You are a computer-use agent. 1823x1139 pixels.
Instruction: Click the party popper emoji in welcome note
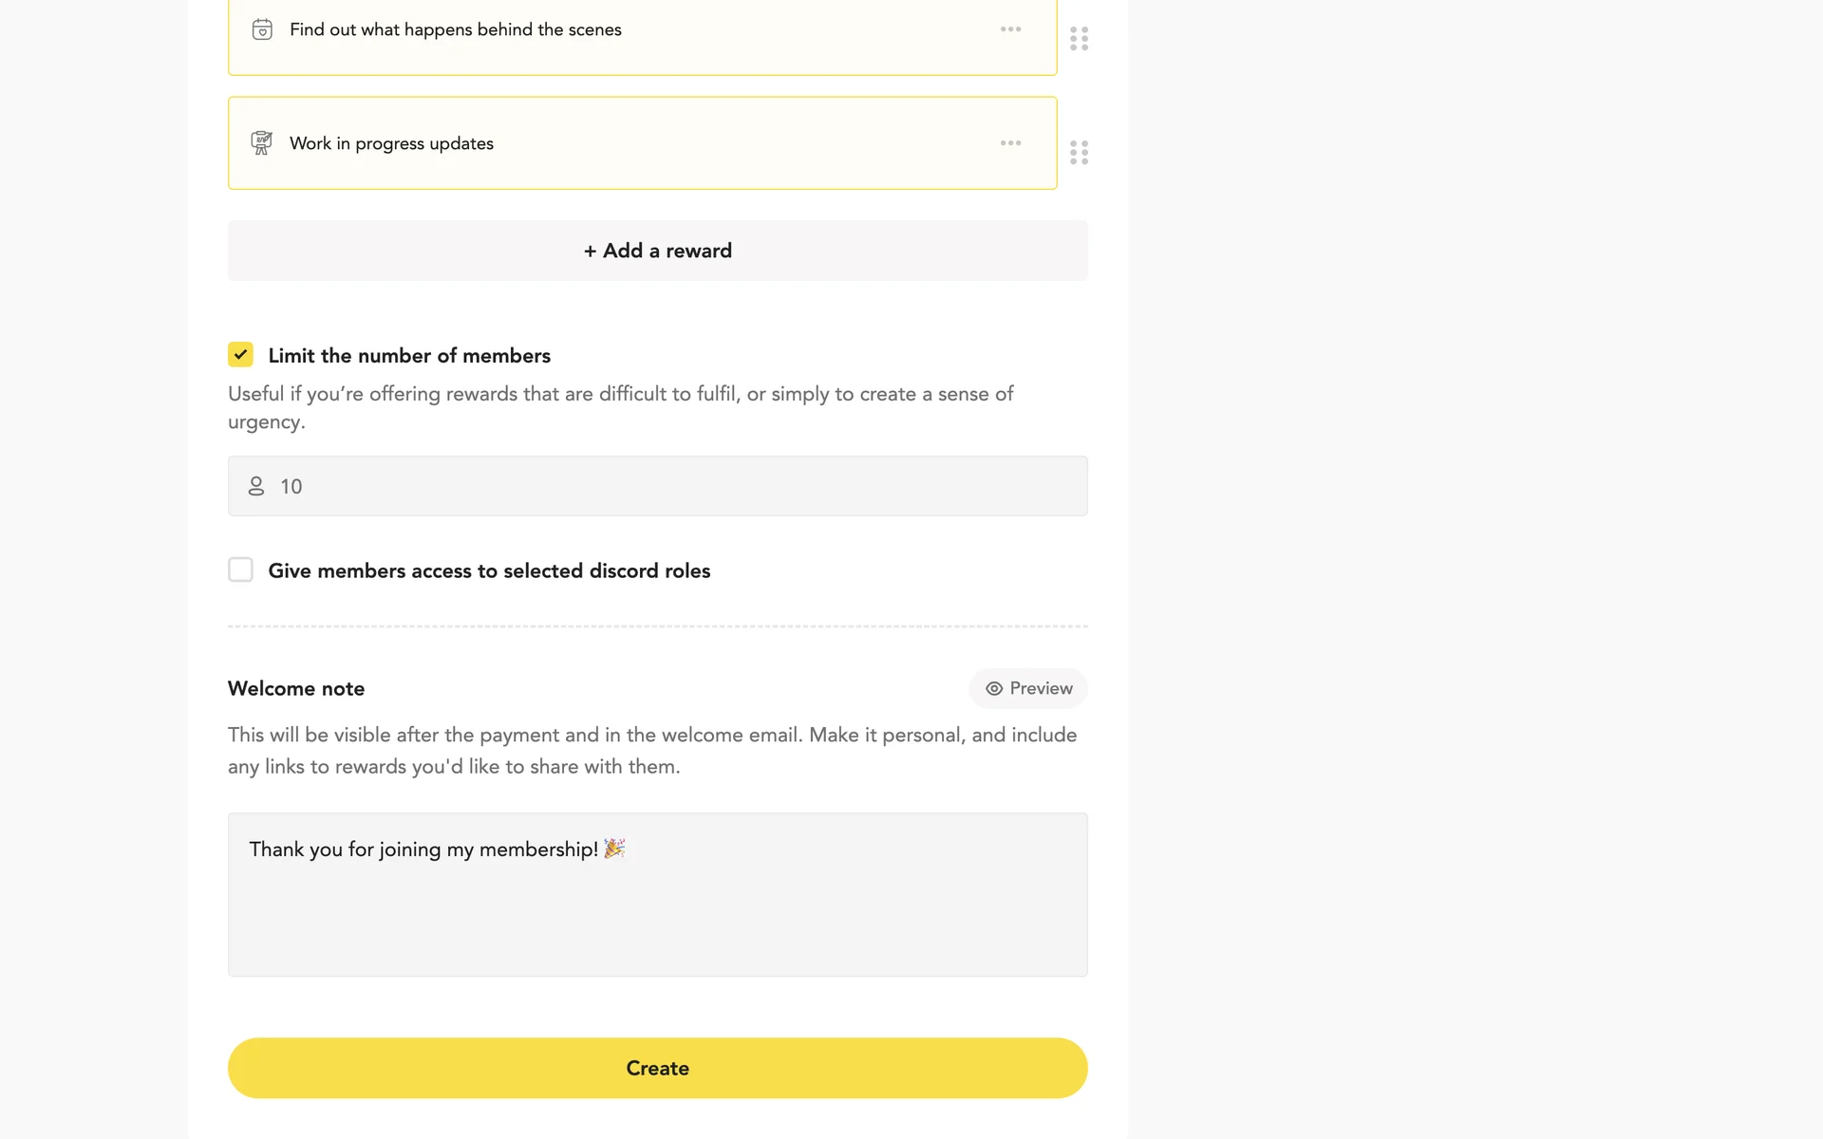point(614,849)
